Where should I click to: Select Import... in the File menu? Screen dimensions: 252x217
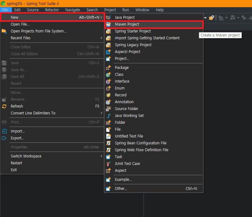(52, 131)
